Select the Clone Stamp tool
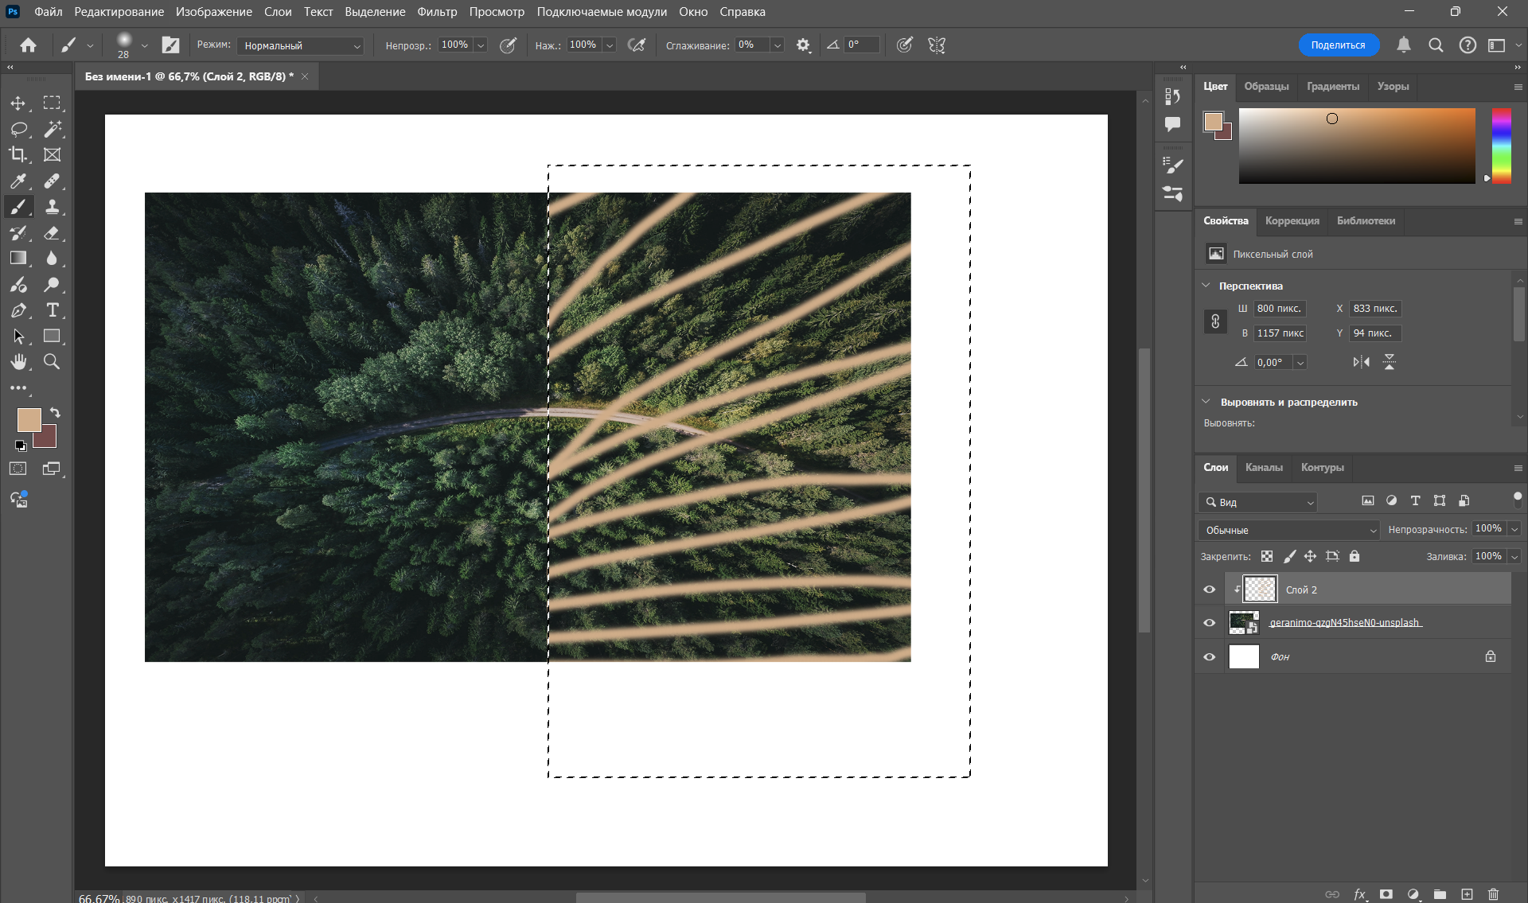This screenshot has height=903, width=1528. [x=52, y=207]
